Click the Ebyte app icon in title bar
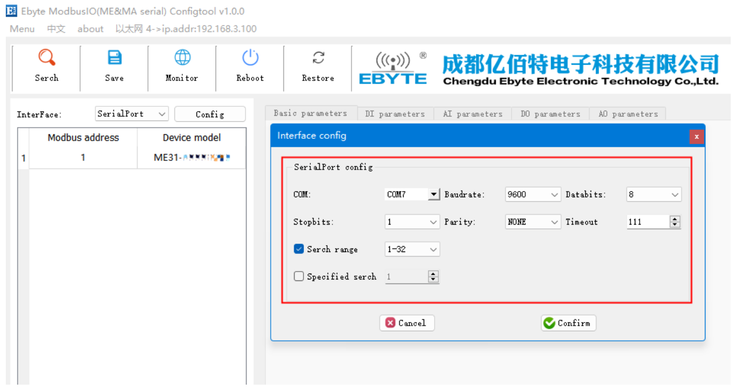Image resolution: width=736 pixels, height=392 pixels. coord(11,11)
